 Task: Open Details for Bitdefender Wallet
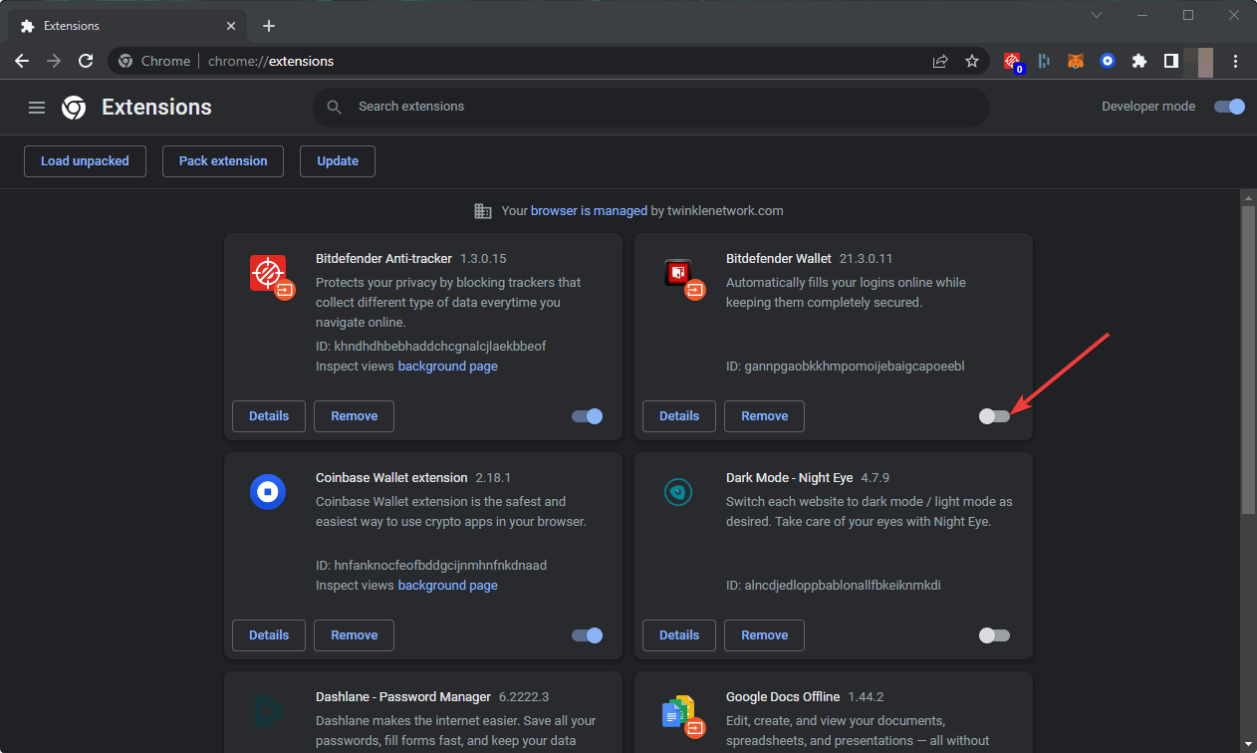point(679,416)
